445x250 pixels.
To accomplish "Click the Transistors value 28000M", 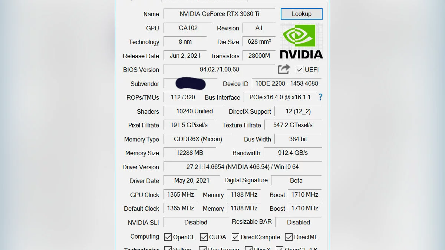I will click(x=259, y=56).
